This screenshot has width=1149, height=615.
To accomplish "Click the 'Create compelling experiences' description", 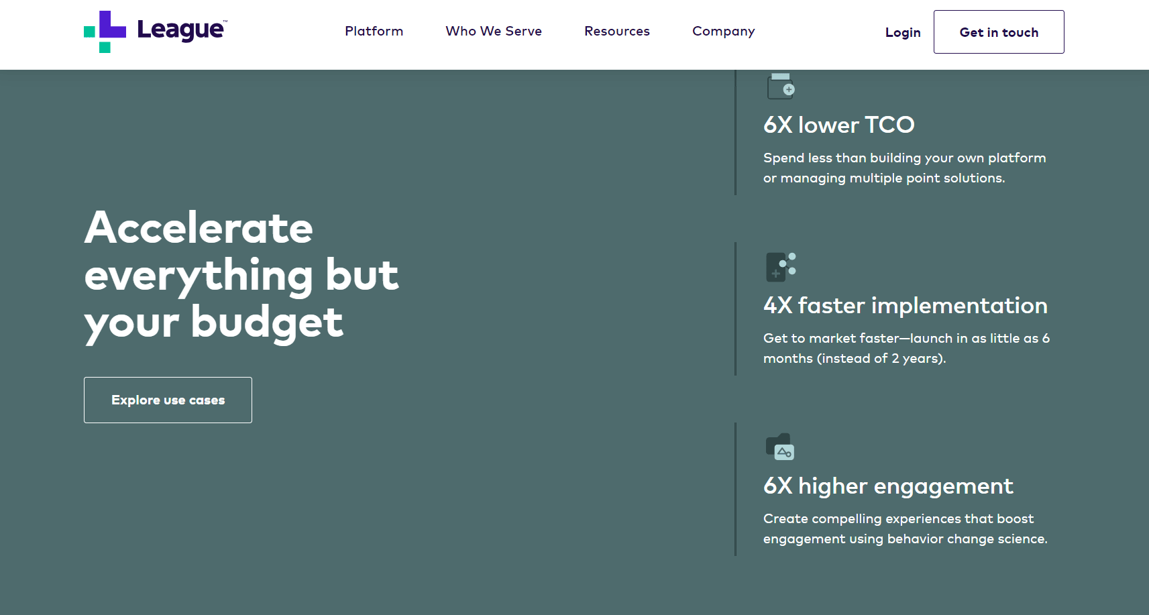I will [906, 528].
